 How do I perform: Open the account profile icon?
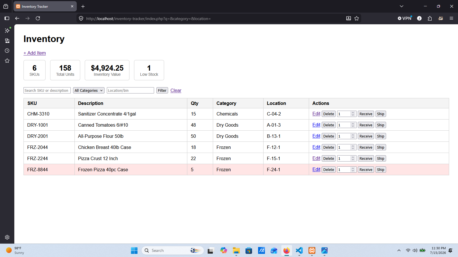[x=419, y=18]
